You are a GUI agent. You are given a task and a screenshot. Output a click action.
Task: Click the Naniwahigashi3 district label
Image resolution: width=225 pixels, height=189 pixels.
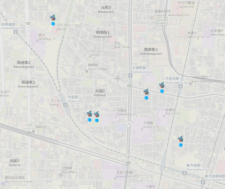(x=28, y=84)
